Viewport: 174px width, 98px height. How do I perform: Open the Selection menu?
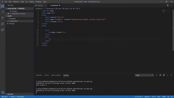tap(16, 2)
